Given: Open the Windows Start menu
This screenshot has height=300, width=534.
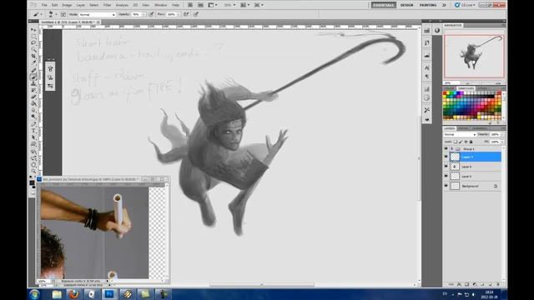Looking at the screenshot, I should click(x=34, y=294).
